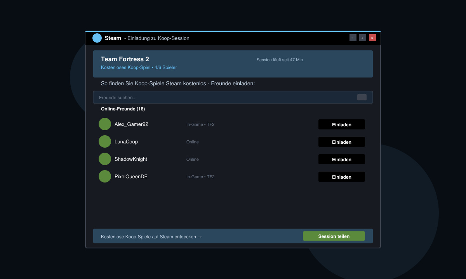Click Alex_Gamer92's In-Game • TF2 status
466x279 pixels.
point(200,124)
